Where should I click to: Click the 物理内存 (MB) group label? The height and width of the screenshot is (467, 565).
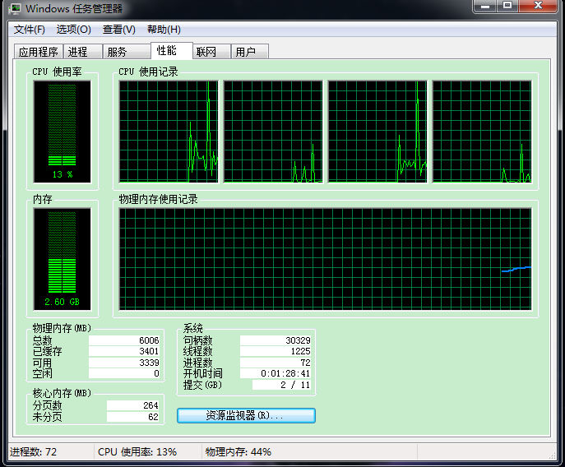(x=62, y=328)
